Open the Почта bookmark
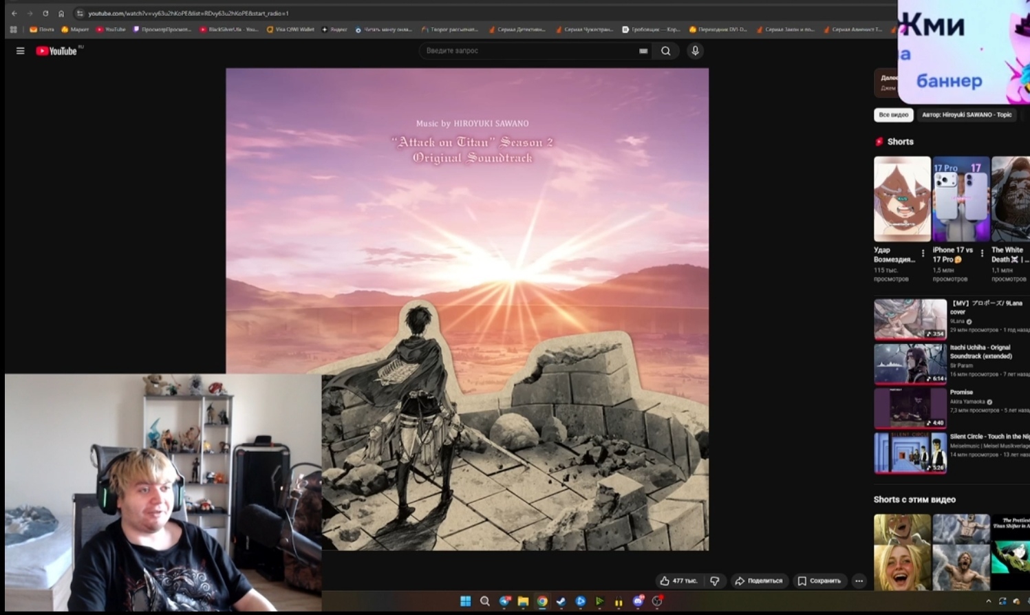 click(41, 30)
